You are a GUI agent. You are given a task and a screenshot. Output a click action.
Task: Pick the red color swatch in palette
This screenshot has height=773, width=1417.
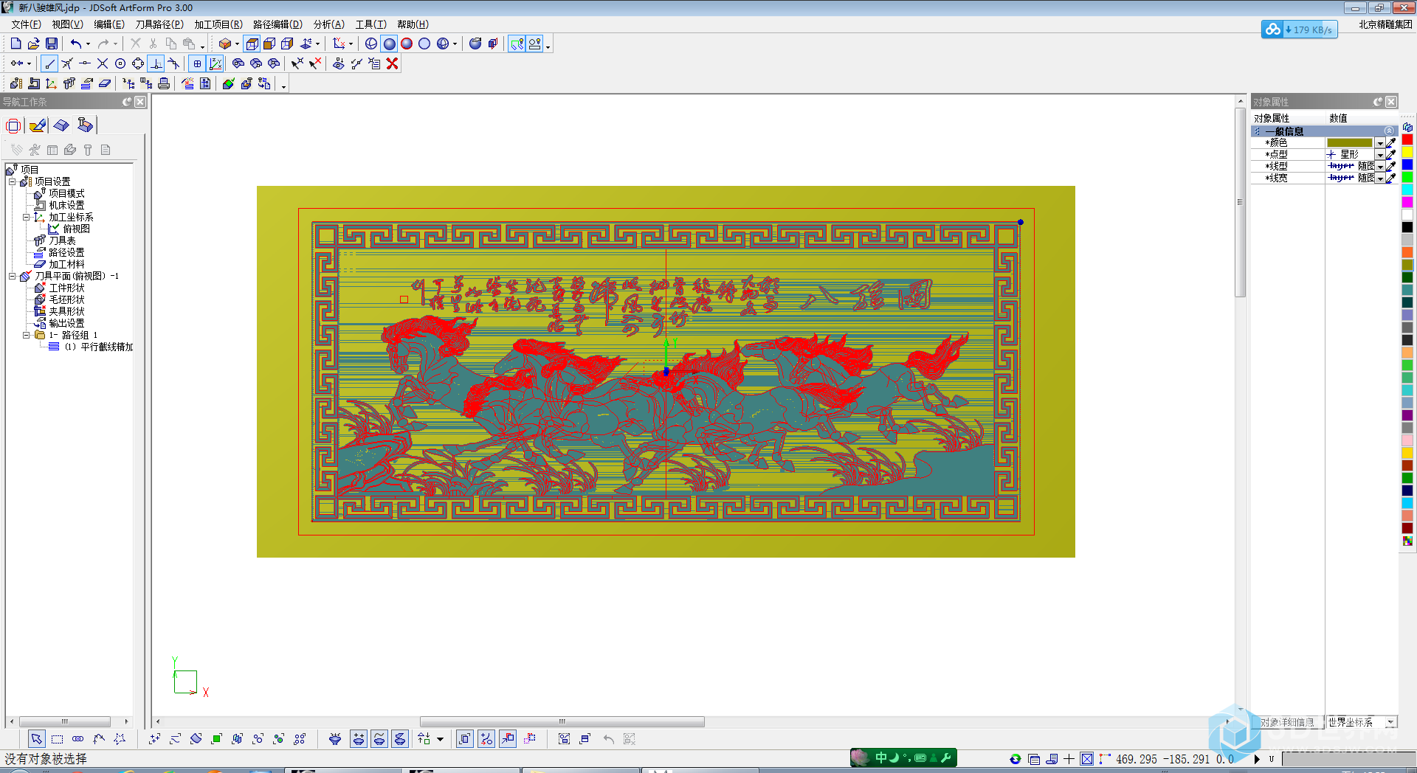click(1407, 139)
